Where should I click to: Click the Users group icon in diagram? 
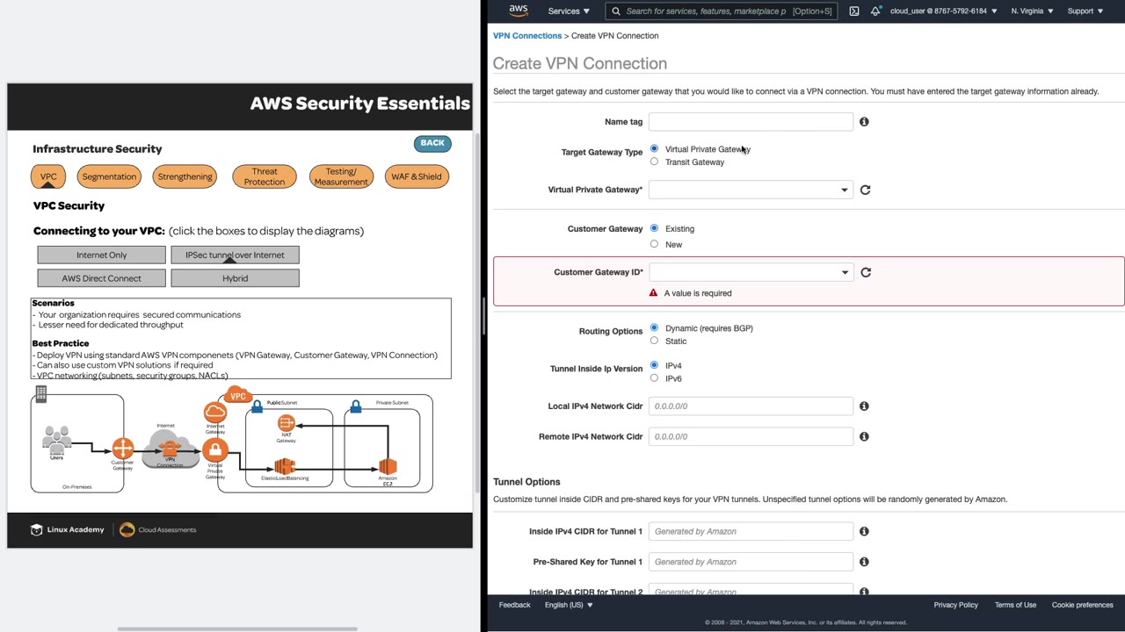click(57, 439)
